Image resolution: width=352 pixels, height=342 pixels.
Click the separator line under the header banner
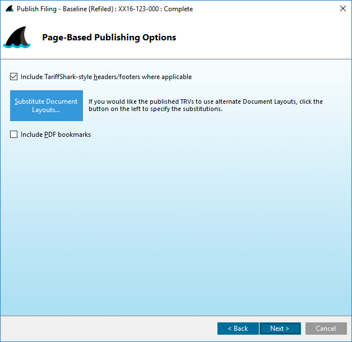(176, 59)
